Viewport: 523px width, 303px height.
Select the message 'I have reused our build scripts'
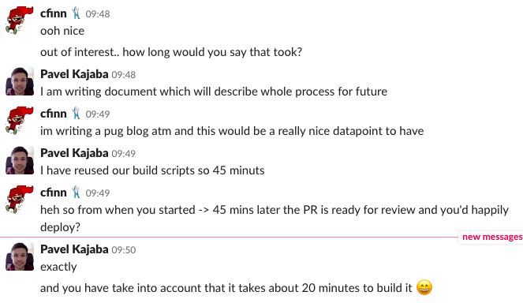tap(152, 170)
